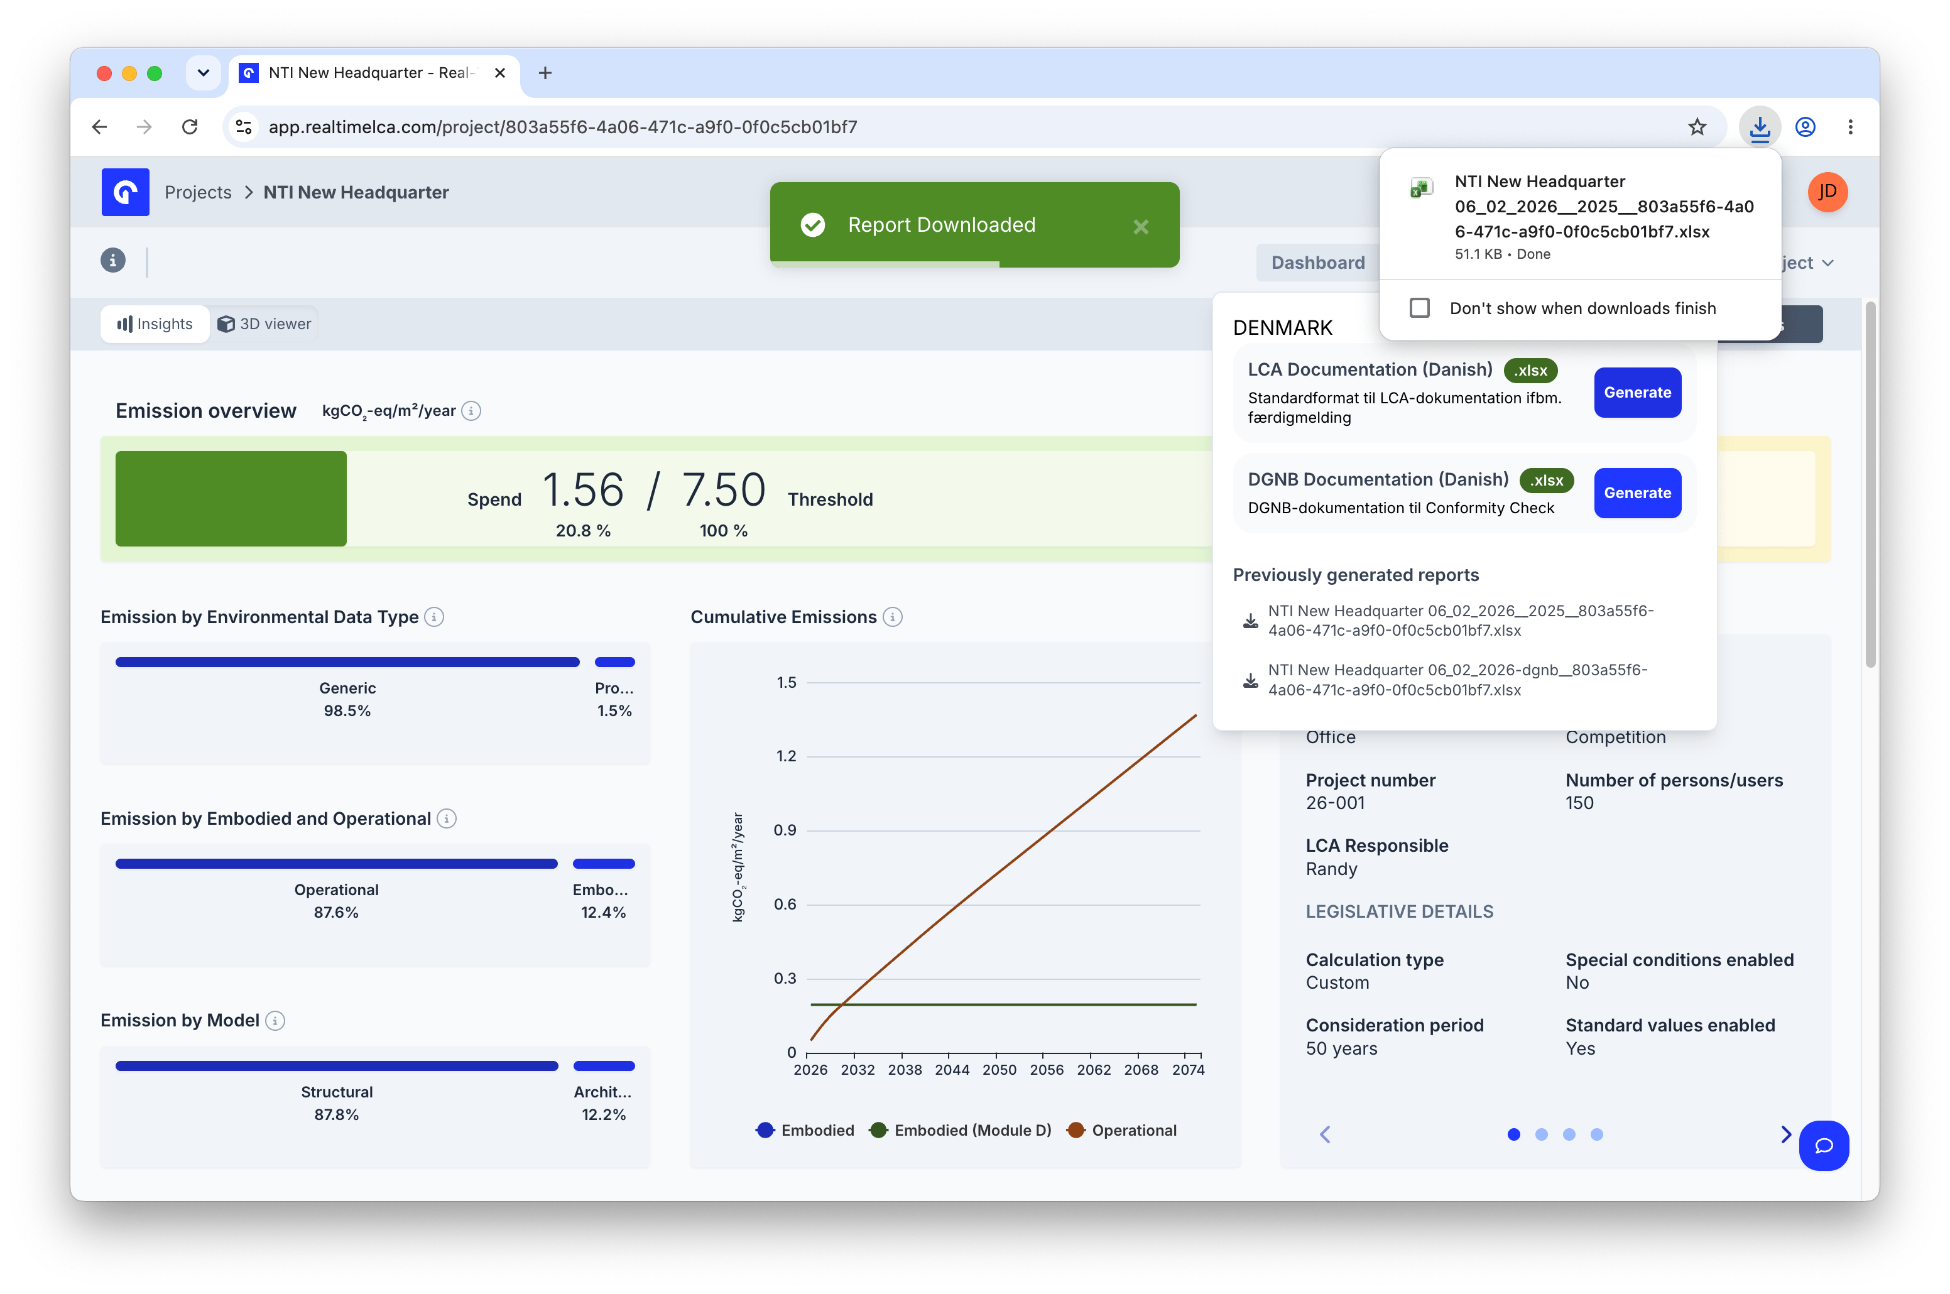Click the green spend progress block
Screen dimensions: 1950x1294
point(231,499)
